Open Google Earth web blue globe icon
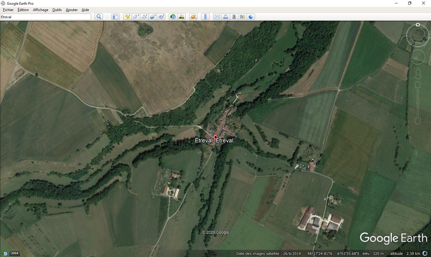 coord(251,17)
